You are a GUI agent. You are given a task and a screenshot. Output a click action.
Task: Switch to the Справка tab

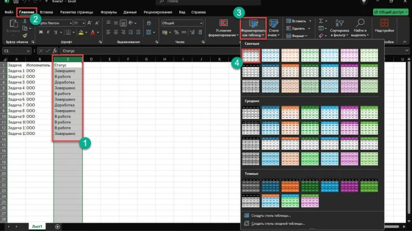pos(198,12)
